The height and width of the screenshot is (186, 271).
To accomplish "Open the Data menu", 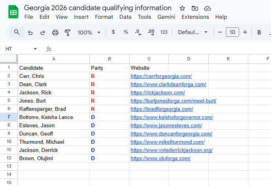I will tap(125, 17).
